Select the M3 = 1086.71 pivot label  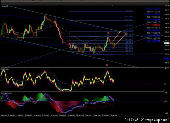pyautogui.click(x=153, y=22)
